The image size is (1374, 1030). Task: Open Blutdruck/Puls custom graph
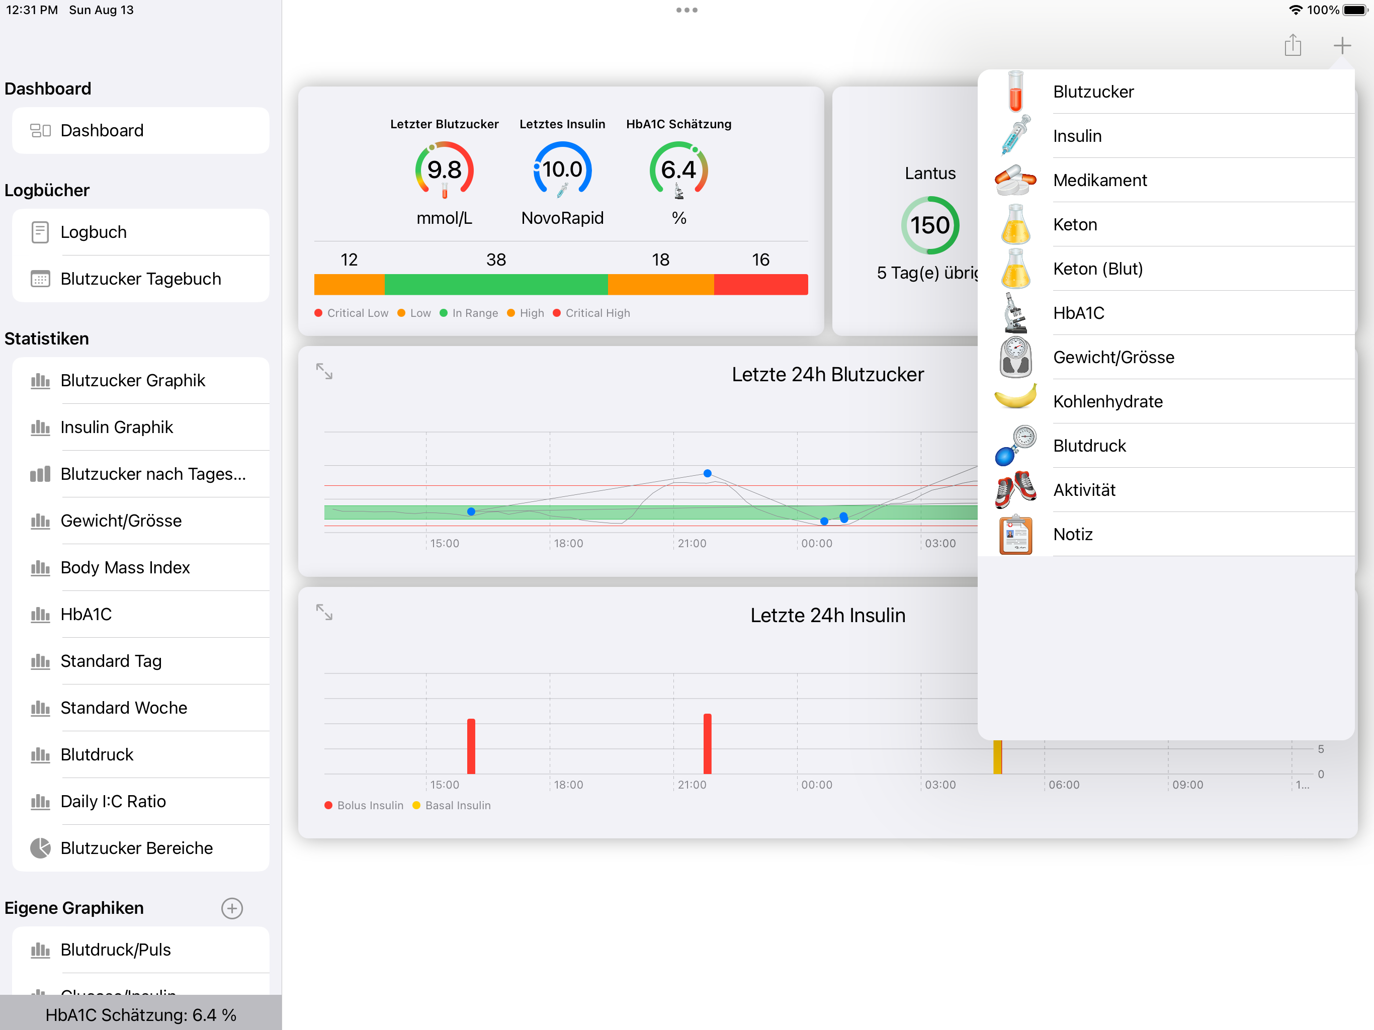click(x=141, y=950)
